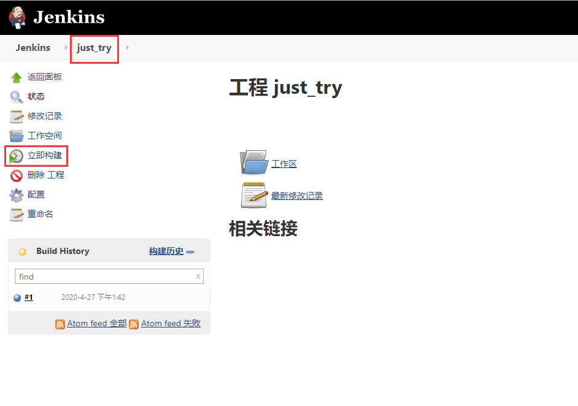Open the 状态 sidebar link
This screenshot has height=406, width=578.
(36, 96)
